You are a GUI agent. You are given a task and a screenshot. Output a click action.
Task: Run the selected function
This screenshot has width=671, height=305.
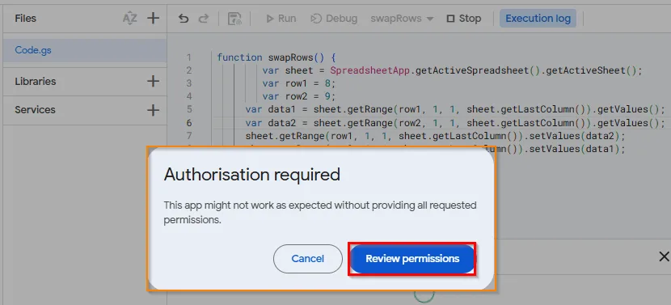pos(281,19)
